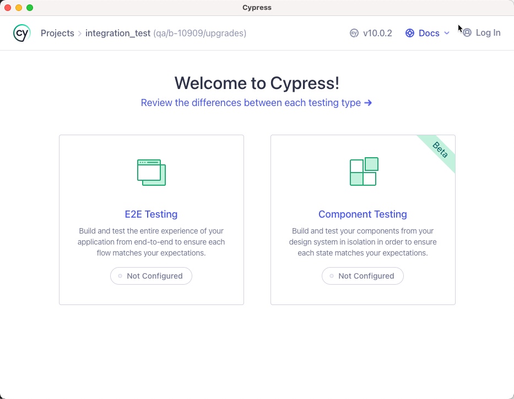Click the user avatar icon
Viewport: 514px width, 399px height.
(x=467, y=33)
